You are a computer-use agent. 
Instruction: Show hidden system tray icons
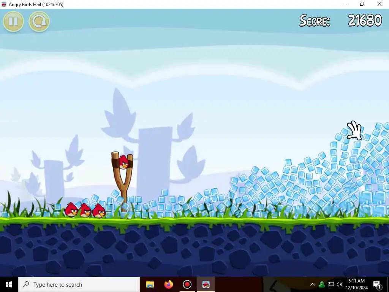pos(313,284)
